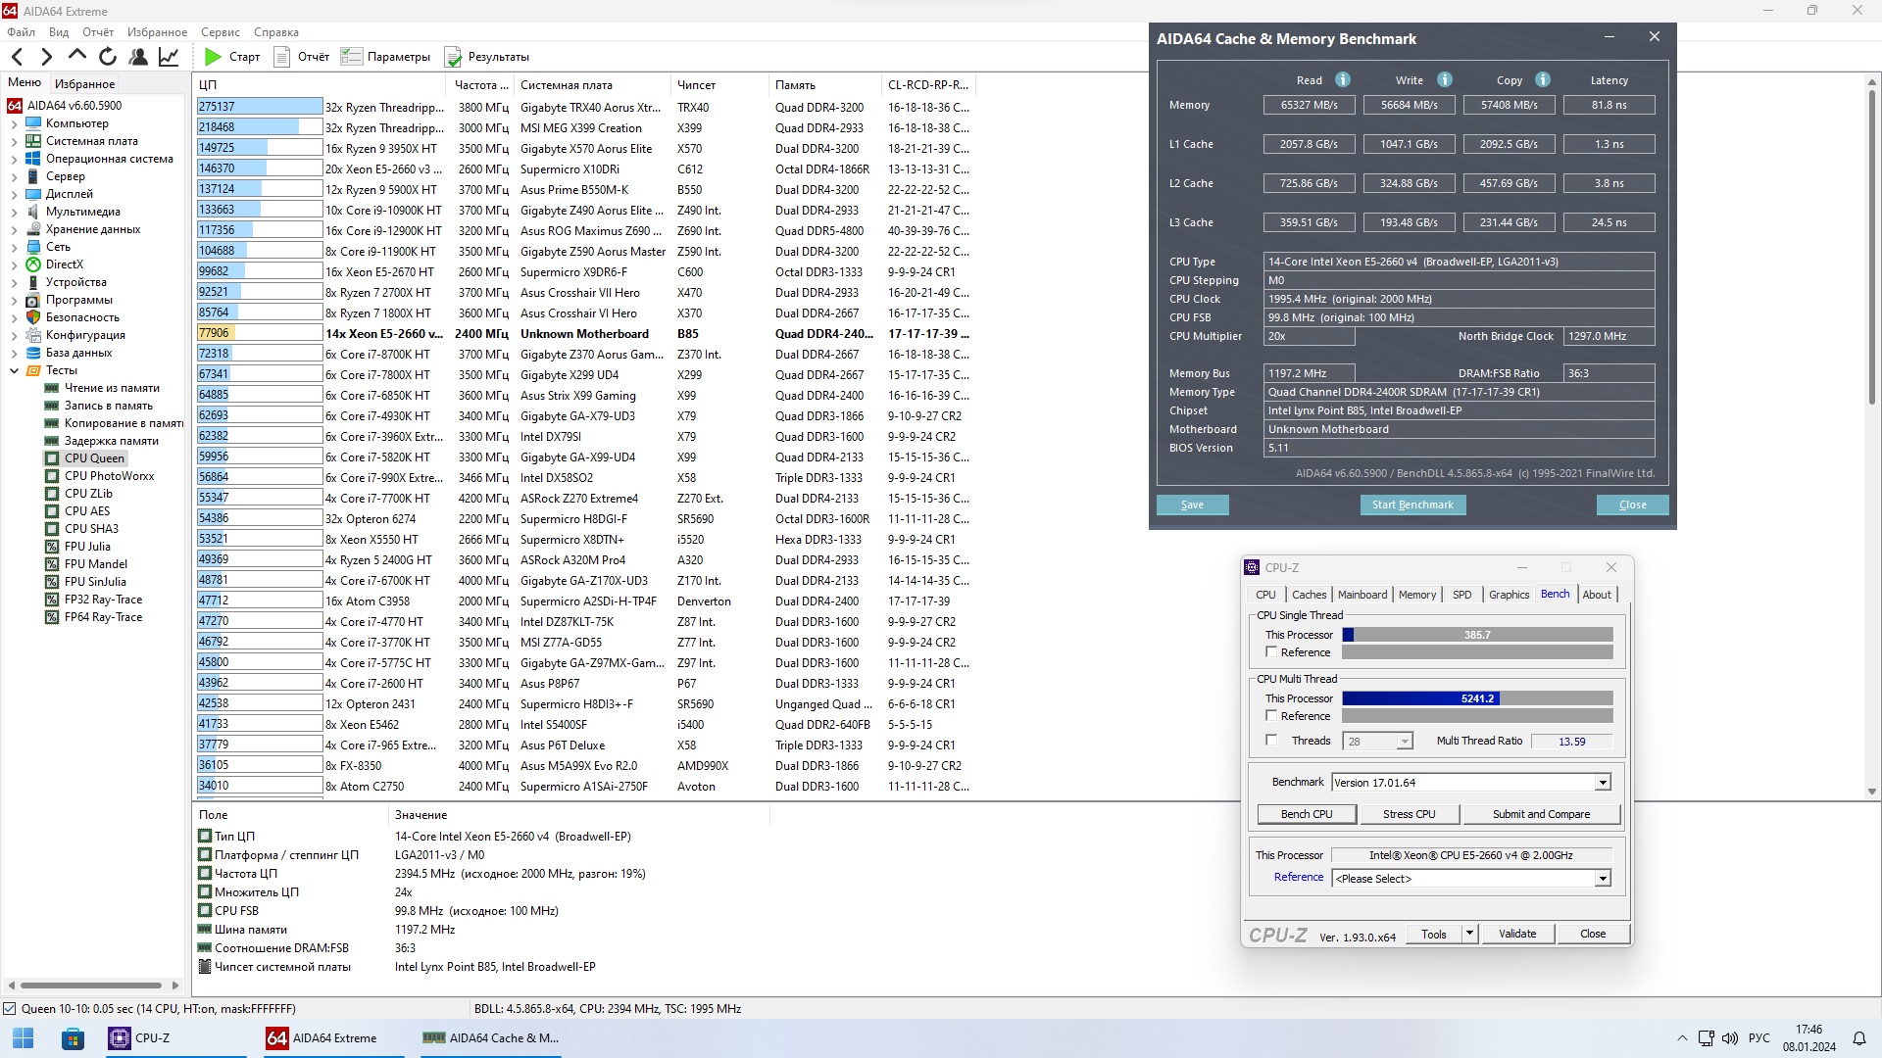Toggle the status bar checkbox beside Queen 10-10
This screenshot has height=1058, width=1882.
coord(10,1009)
